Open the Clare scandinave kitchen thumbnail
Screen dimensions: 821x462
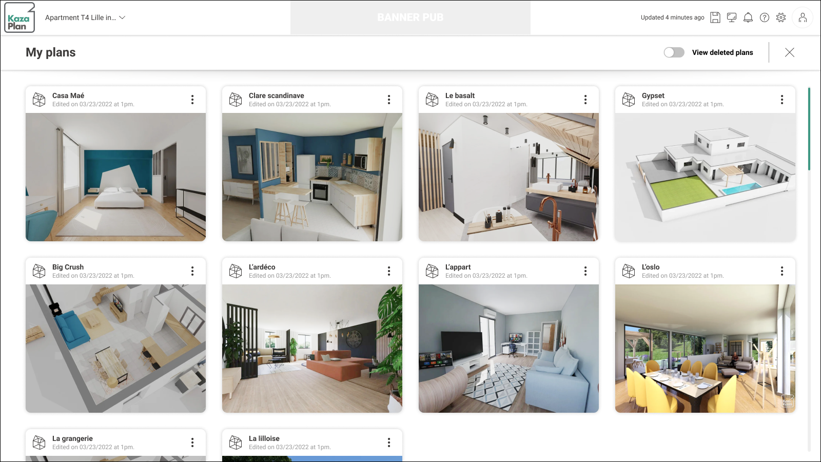(312, 177)
